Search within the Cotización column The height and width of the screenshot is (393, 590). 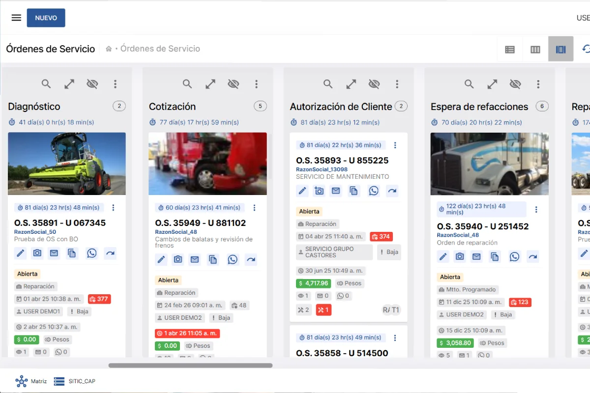coord(187,84)
